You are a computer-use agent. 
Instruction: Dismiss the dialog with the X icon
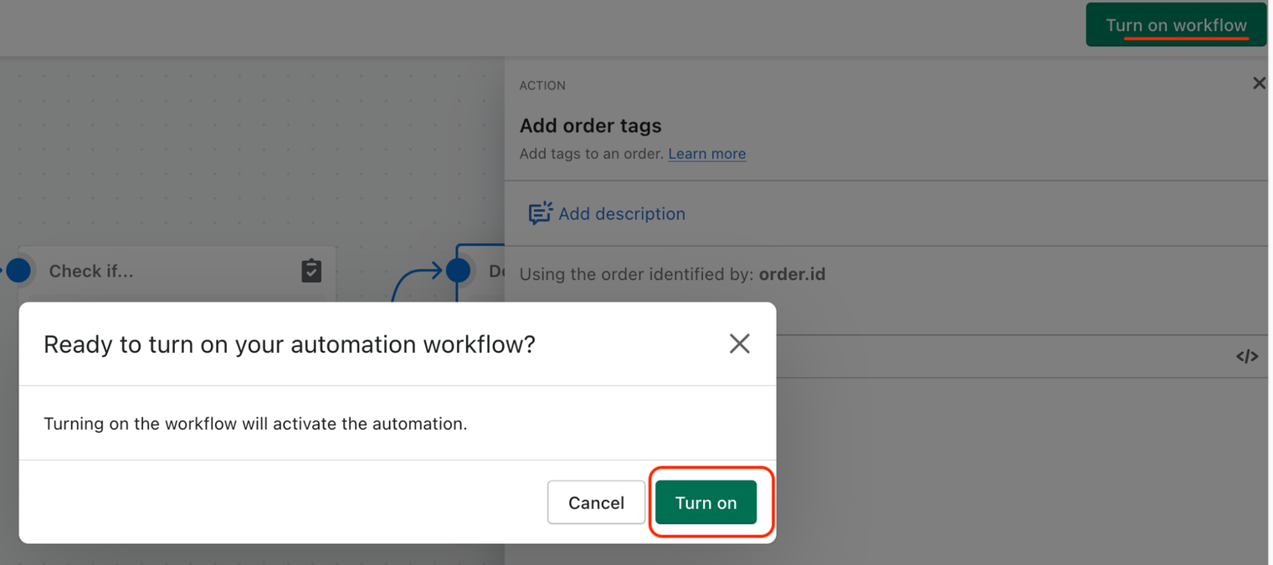click(739, 344)
